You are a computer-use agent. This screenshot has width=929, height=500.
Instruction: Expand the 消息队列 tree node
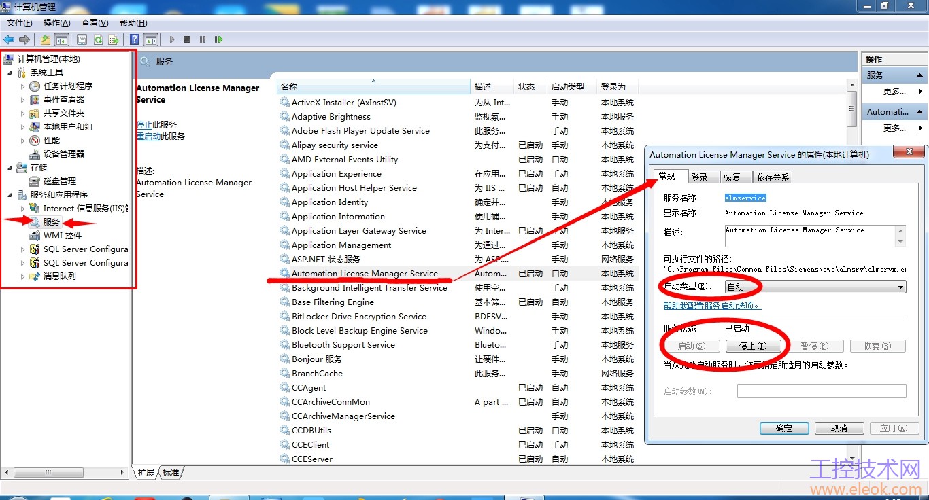click(22, 276)
